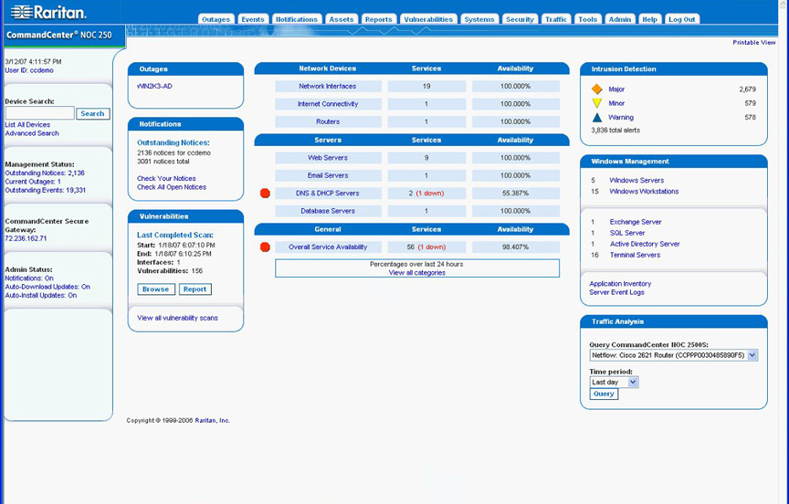Switch to the Notifications tab

tap(297, 19)
